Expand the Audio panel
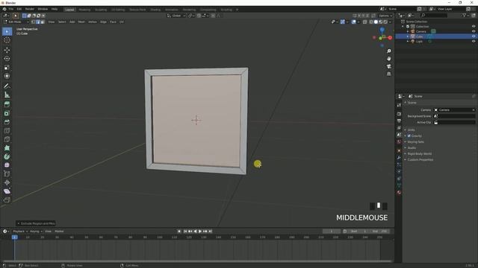The width and height of the screenshot is (478, 268). pyautogui.click(x=412, y=147)
